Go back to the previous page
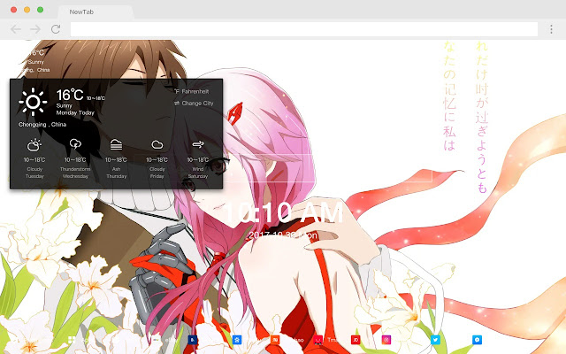The width and height of the screenshot is (566, 354). (16, 29)
